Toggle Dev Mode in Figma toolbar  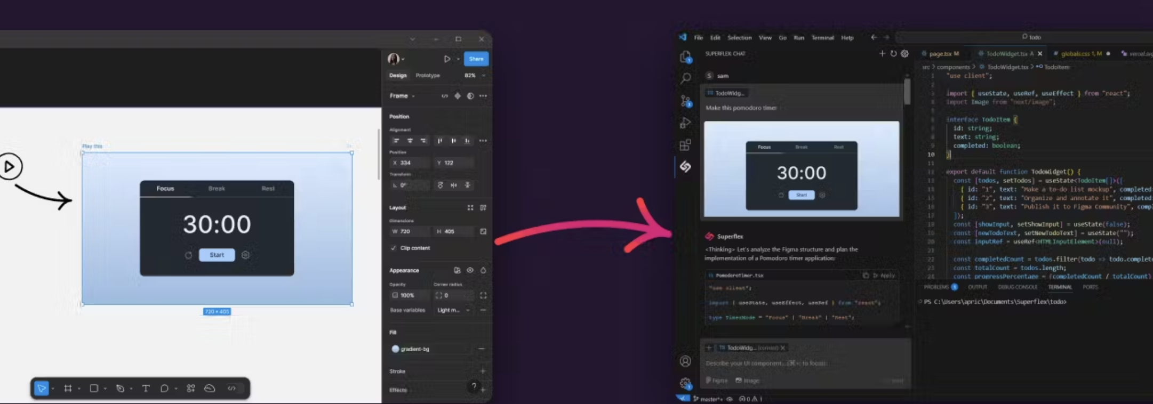coord(231,389)
